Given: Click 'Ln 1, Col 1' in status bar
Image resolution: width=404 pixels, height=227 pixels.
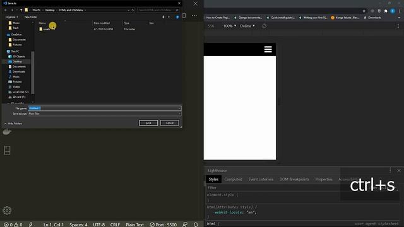Looking at the screenshot, I should pos(54,224).
